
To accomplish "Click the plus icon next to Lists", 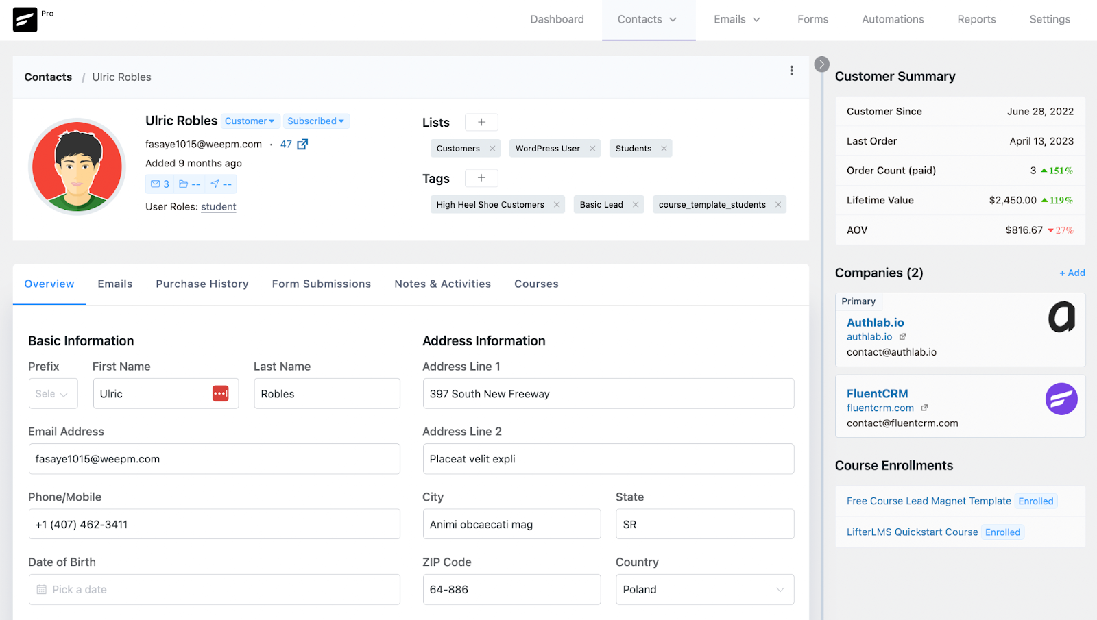I will [x=481, y=122].
